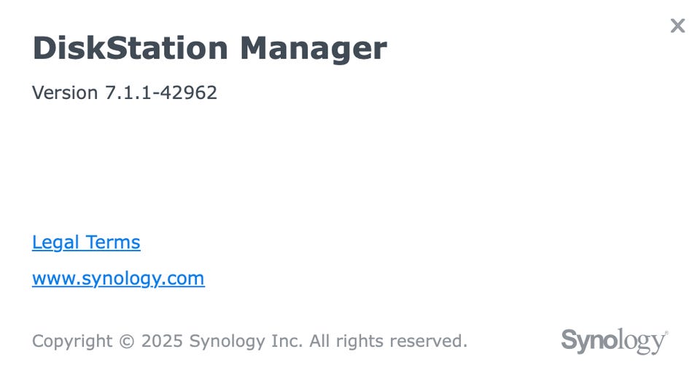Close the About DiskStation Manager dialog
The width and height of the screenshot is (700, 378).
click(677, 26)
